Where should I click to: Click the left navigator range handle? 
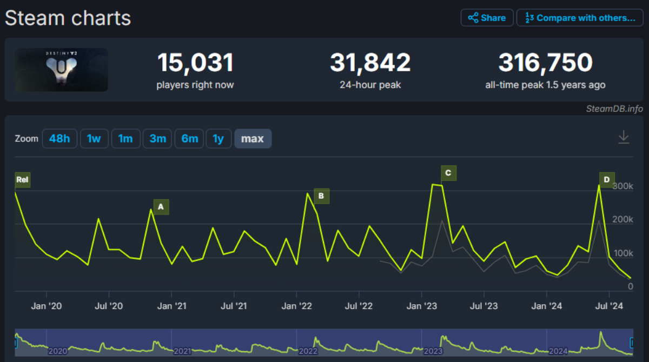[x=16, y=342]
